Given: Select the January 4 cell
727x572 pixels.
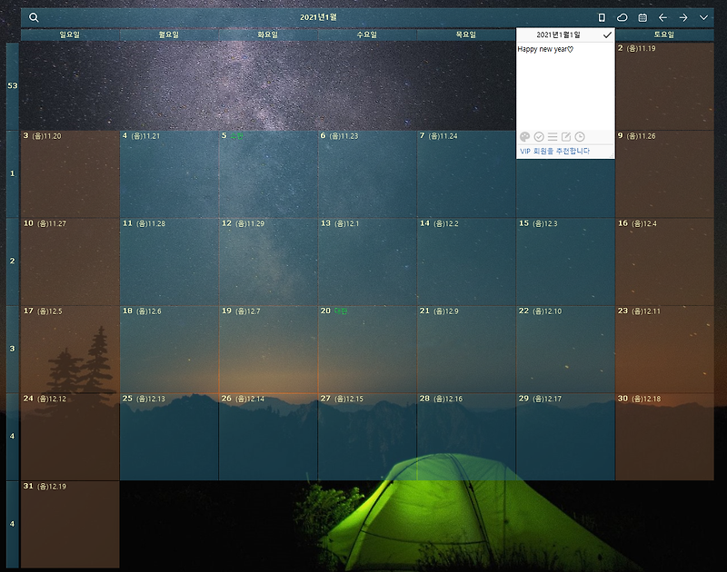Looking at the screenshot, I should coord(169,174).
